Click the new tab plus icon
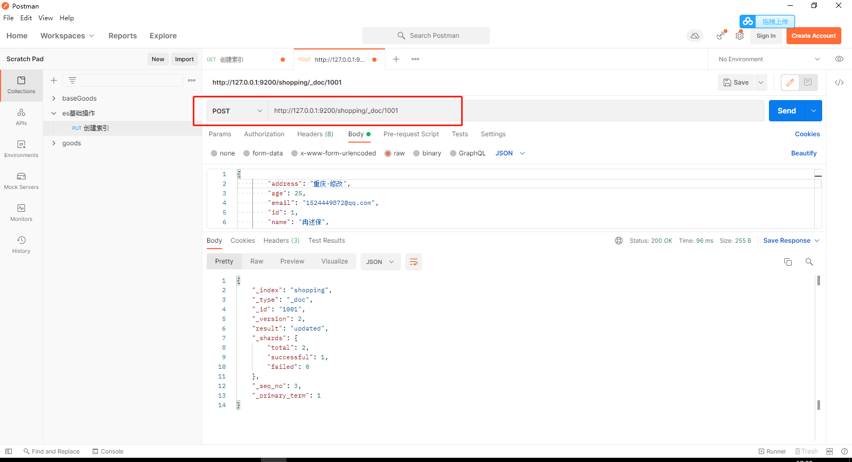The image size is (852, 462). (x=396, y=59)
